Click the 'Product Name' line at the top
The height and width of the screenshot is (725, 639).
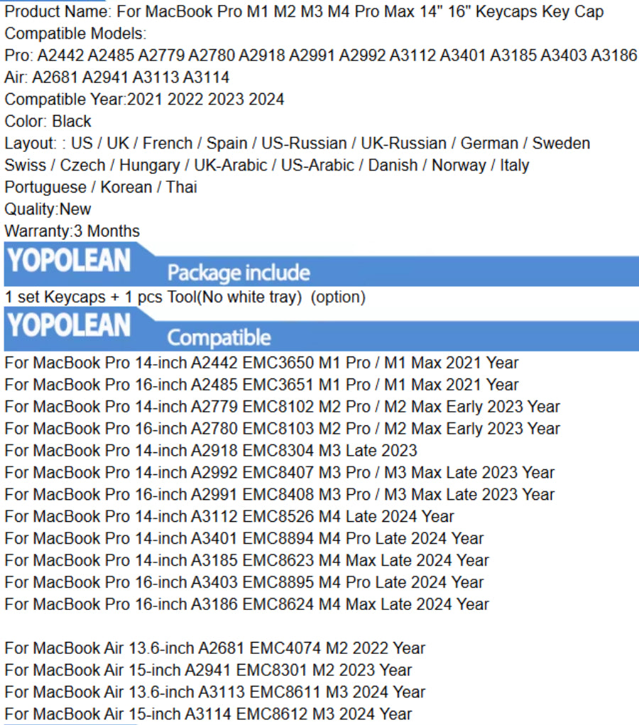pyautogui.click(x=304, y=11)
